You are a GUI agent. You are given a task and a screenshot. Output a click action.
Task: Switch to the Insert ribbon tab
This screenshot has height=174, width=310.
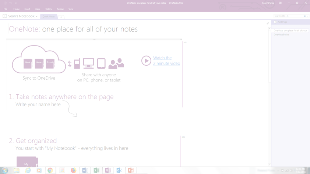27,9
